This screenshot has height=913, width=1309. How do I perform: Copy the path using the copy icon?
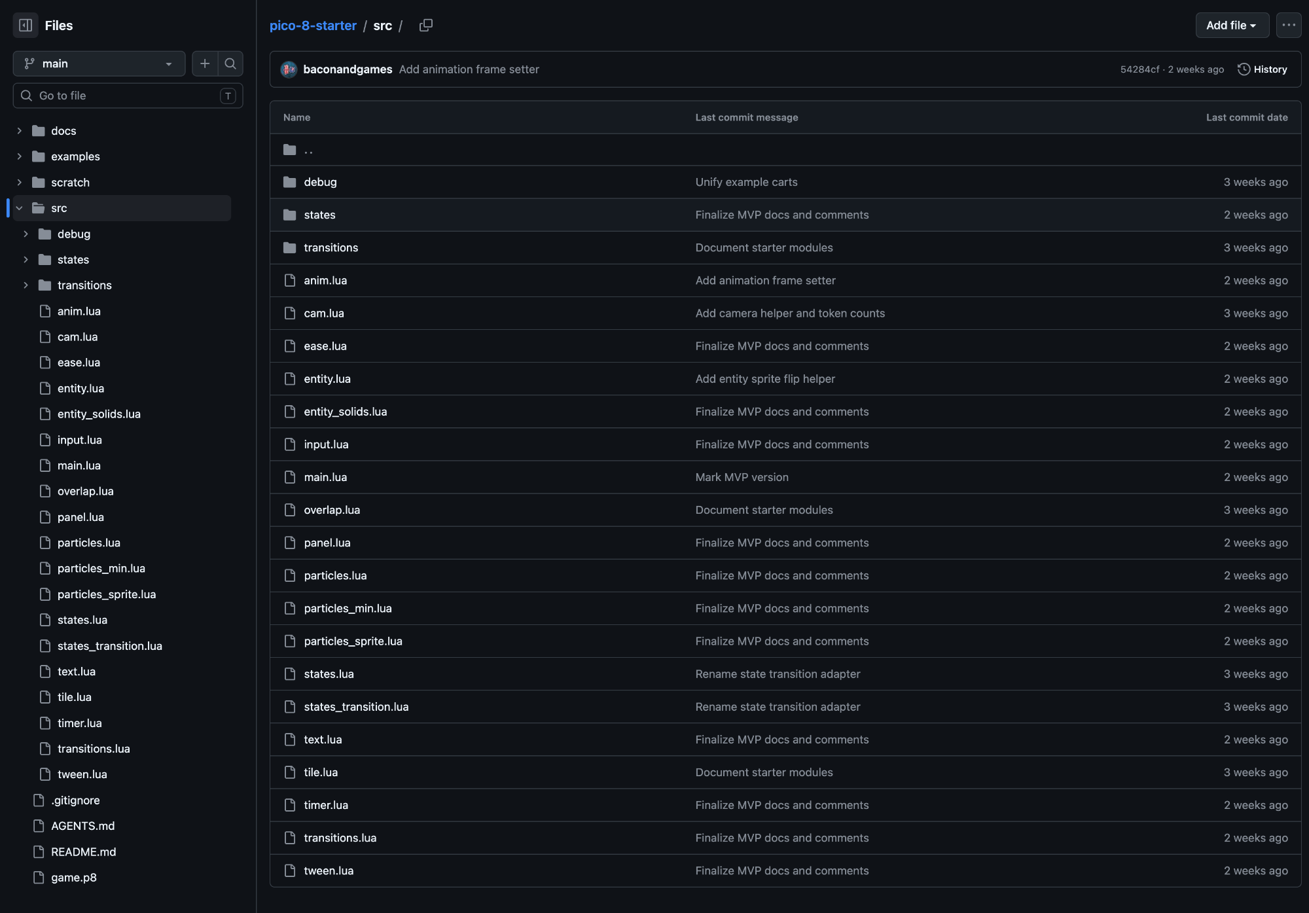pos(426,26)
